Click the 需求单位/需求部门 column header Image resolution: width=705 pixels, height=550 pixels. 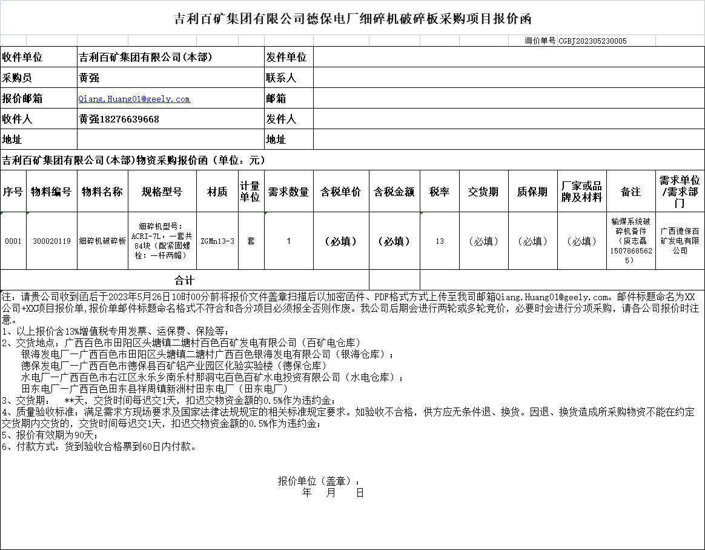680,191
